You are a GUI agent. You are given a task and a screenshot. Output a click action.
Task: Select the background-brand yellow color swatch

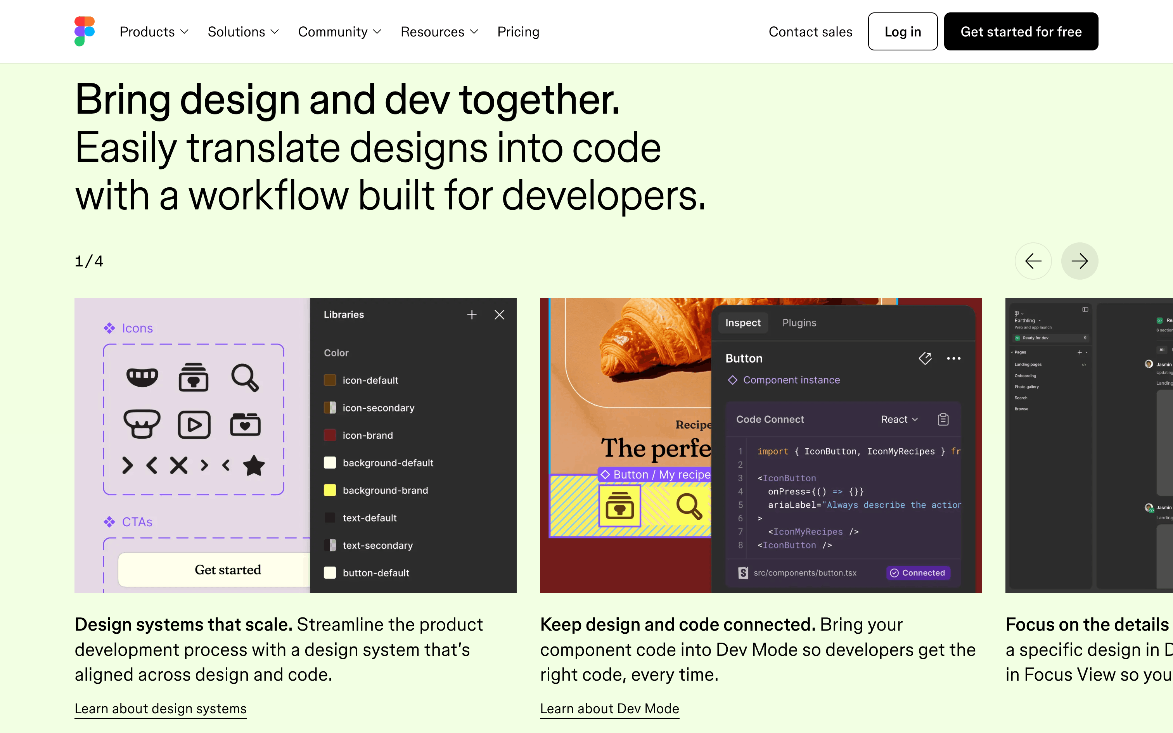[330, 490]
